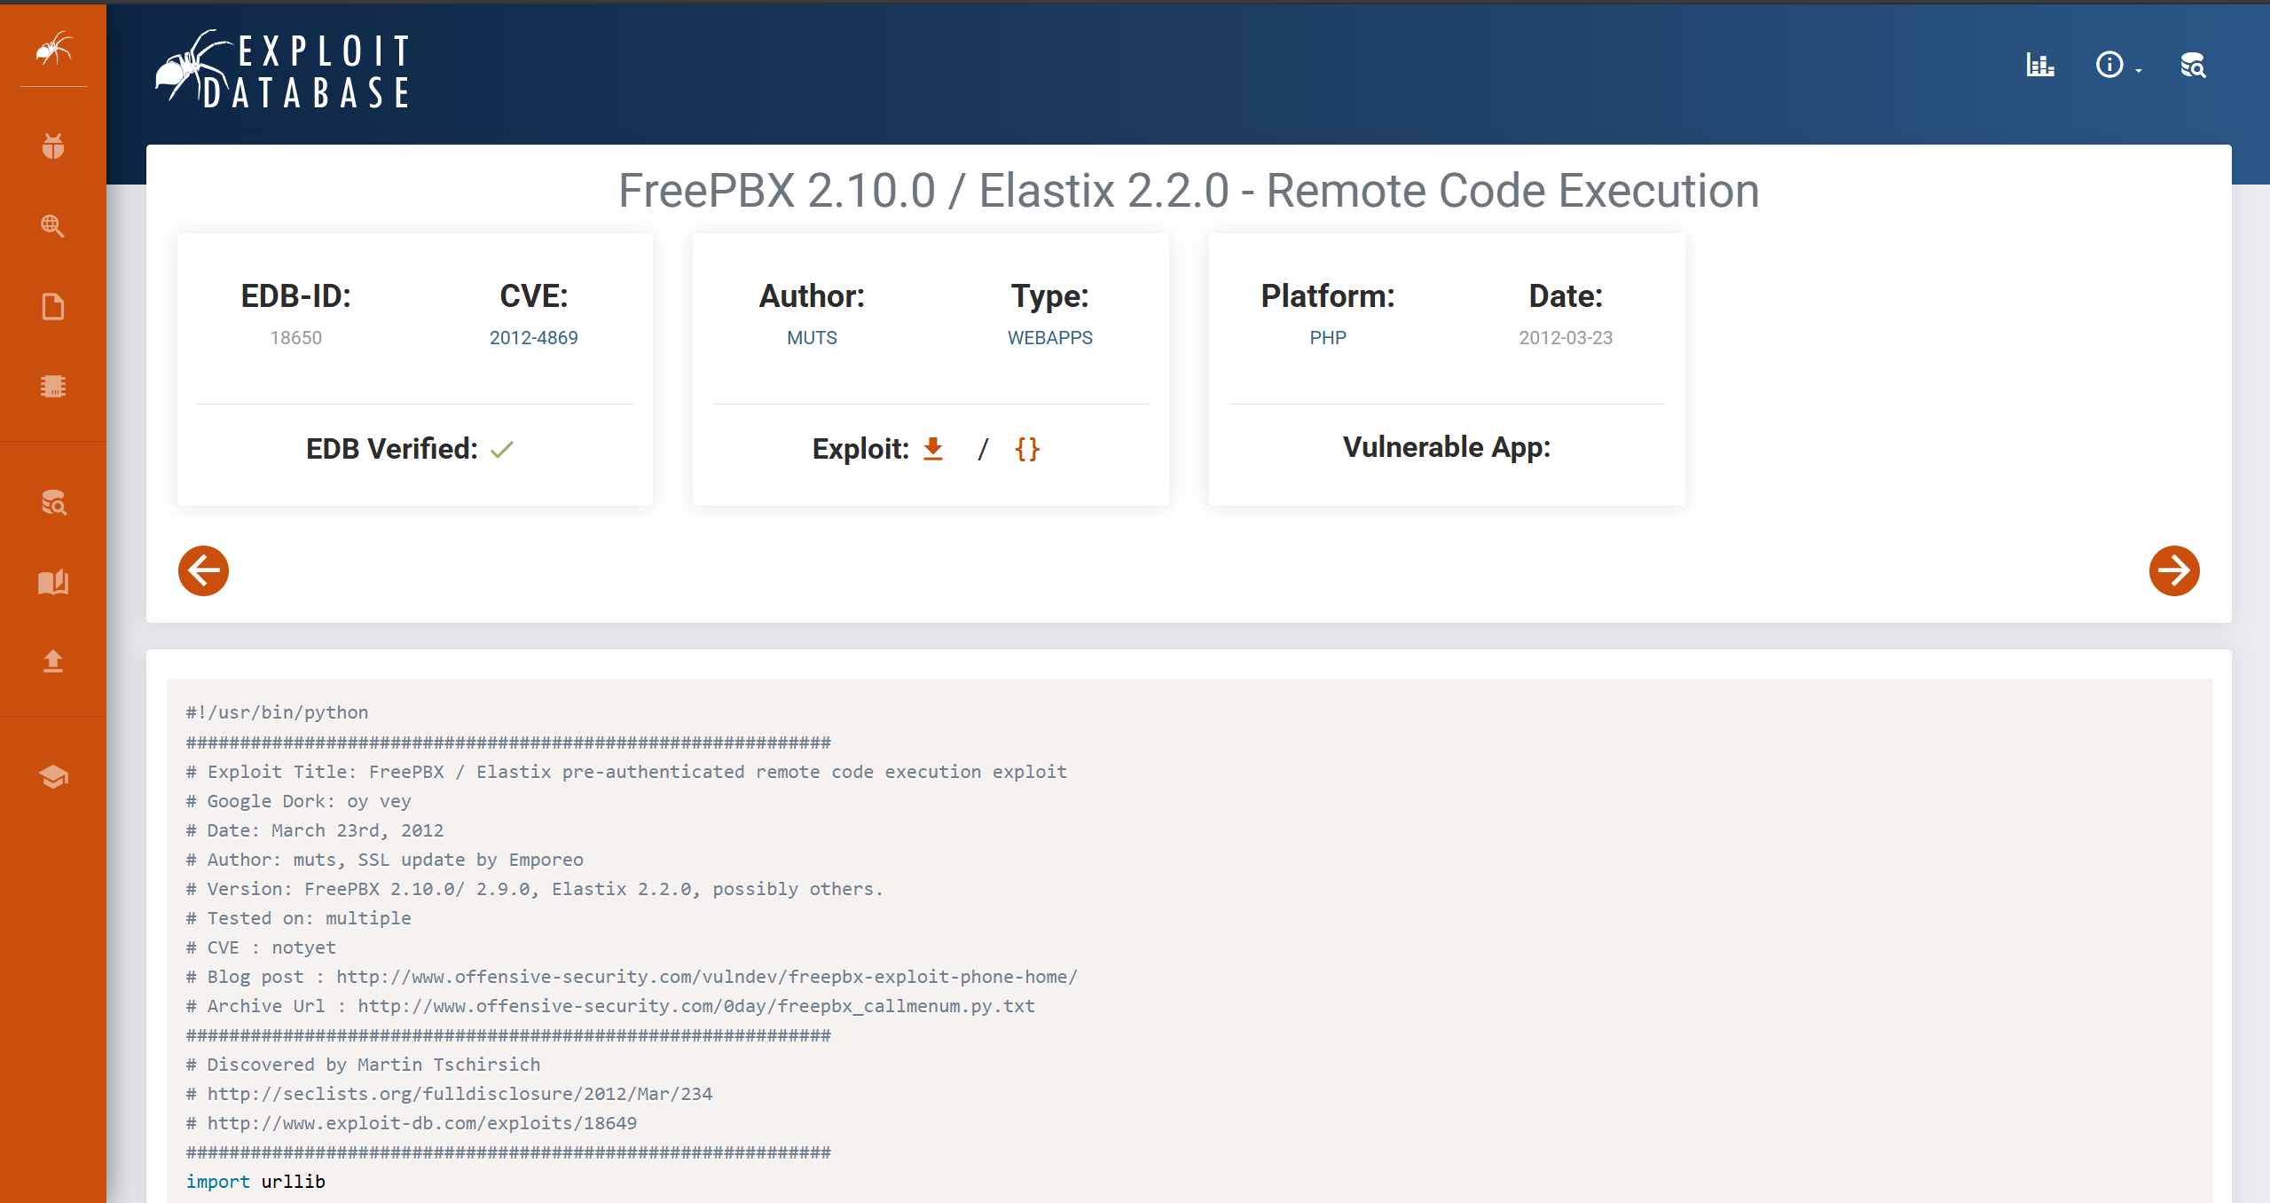Click the seclists.org fulldisclosure URL line

tap(450, 1094)
